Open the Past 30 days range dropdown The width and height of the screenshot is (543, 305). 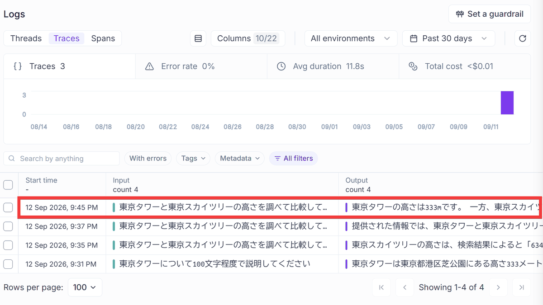coord(448,38)
